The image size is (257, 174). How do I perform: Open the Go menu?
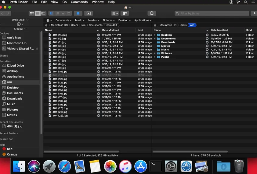coord(64,2)
